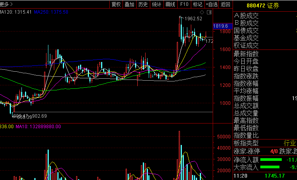Image resolution: width=297 pixels, height=180 pixels.
Task: Click the 行业 type value
Action: 290,143
